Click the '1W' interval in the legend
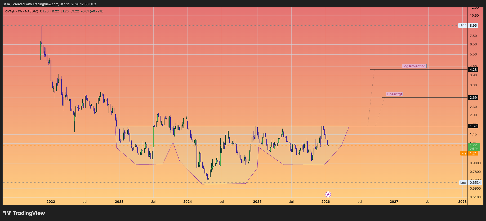 click(20, 11)
